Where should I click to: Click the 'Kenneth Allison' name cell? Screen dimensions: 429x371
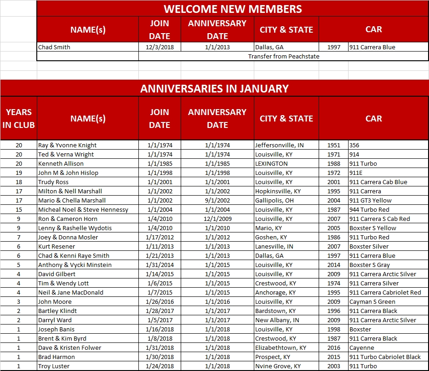point(88,163)
